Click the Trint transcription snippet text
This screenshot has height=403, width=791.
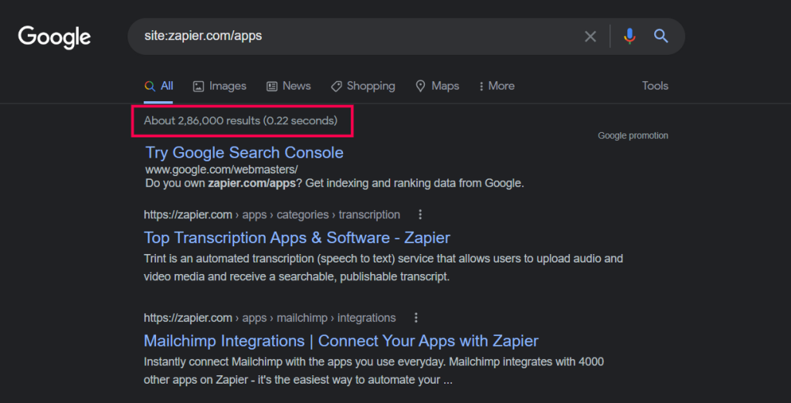(383, 268)
